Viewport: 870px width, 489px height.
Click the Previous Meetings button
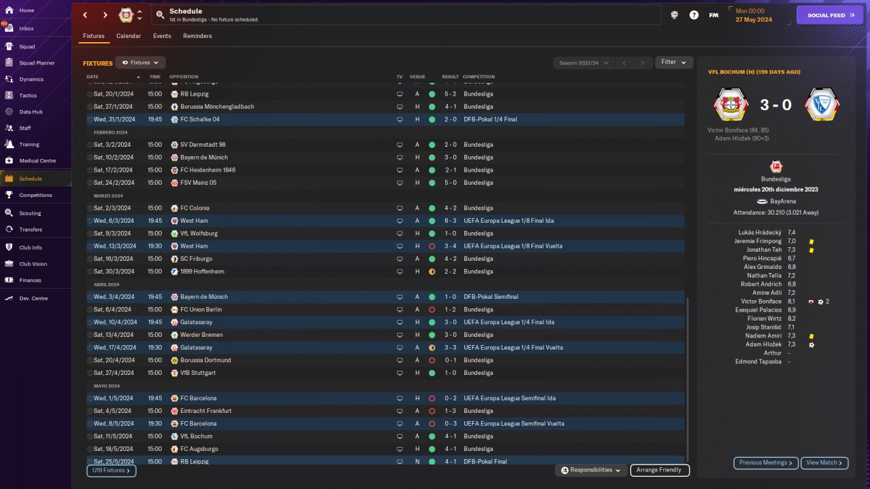click(x=766, y=463)
